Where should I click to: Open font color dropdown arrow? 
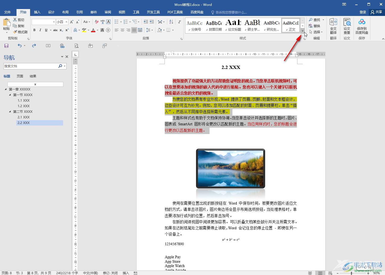click(x=97, y=30)
